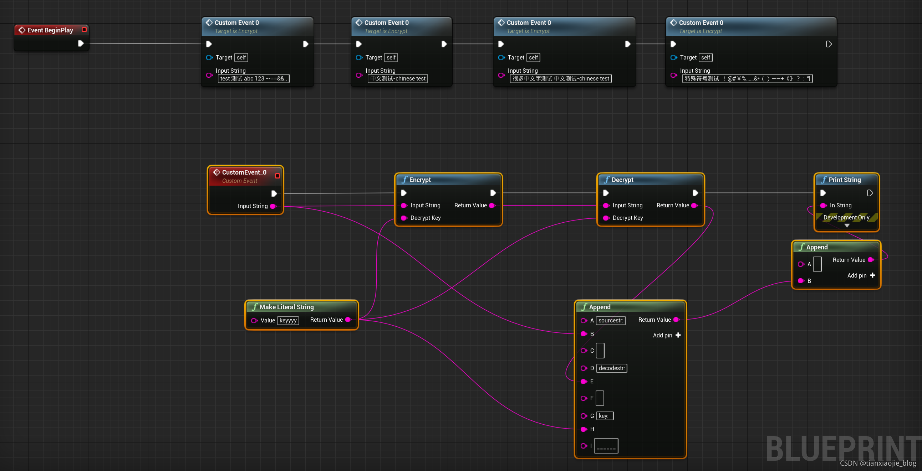
Task: Expand Print String advanced options arrow
Action: click(846, 226)
